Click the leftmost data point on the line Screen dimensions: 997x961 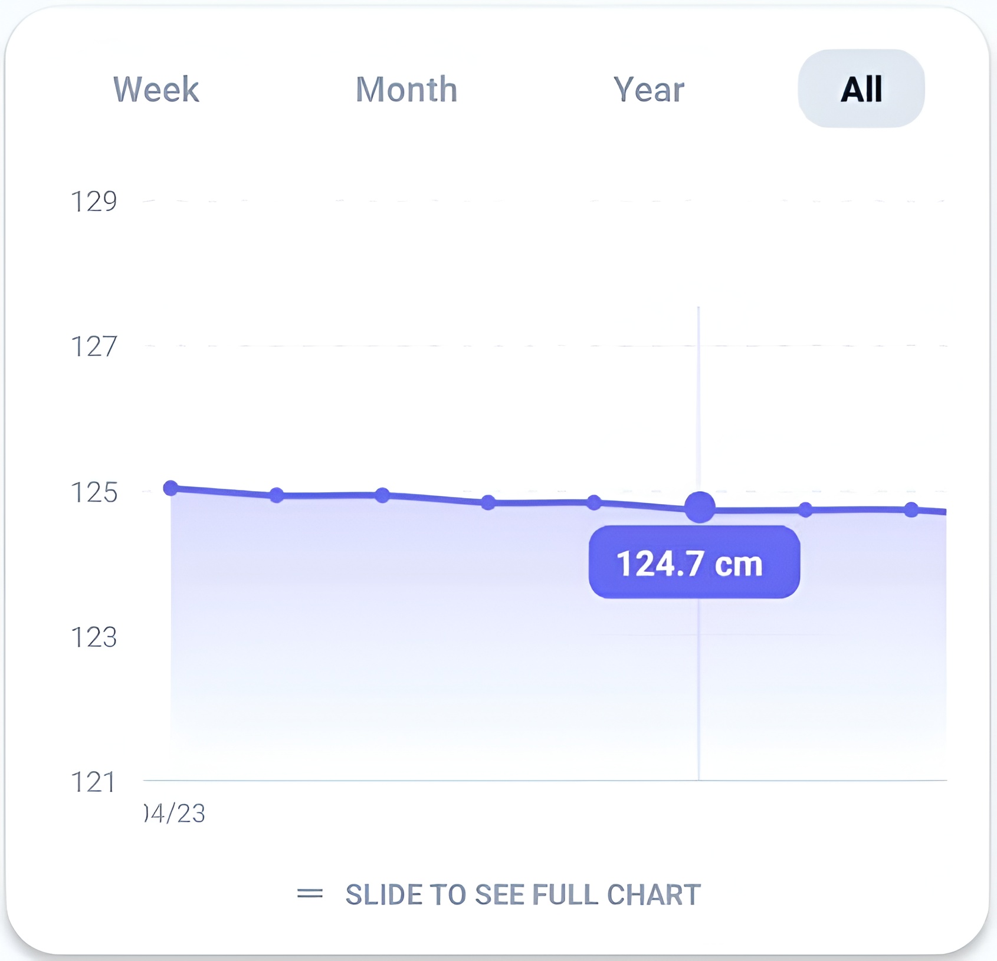pos(170,488)
